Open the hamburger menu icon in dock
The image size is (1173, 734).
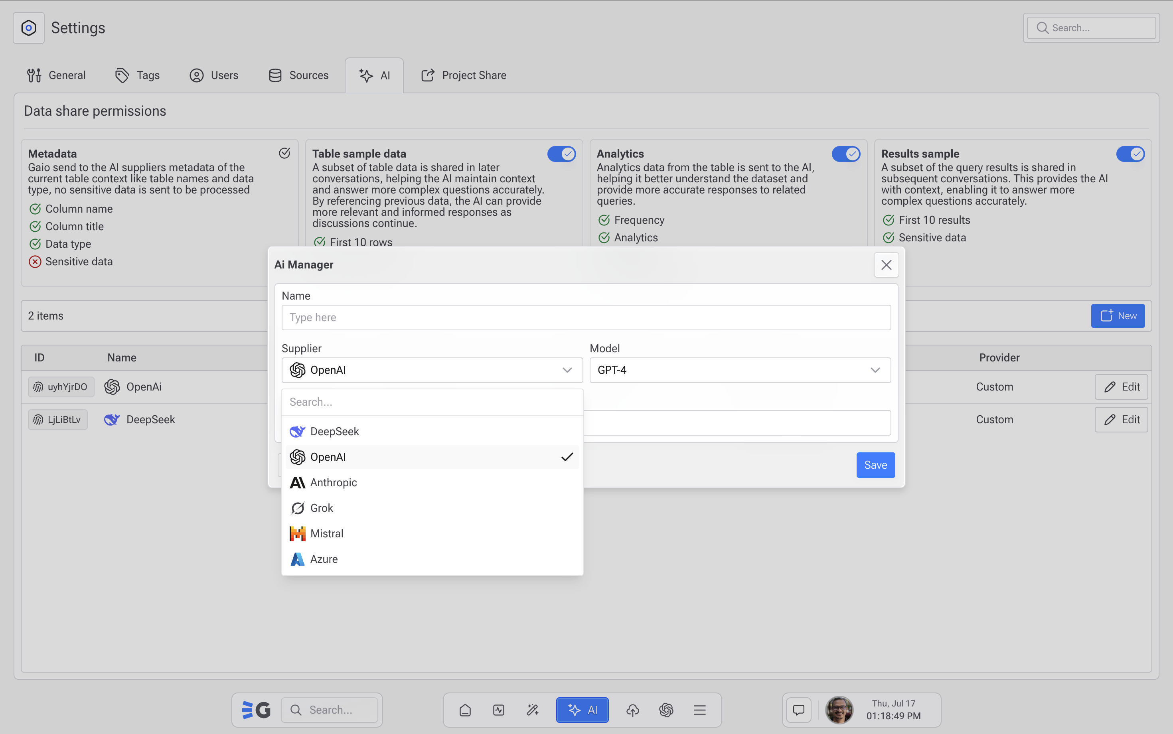pyautogui.click(x=699, y=710)
